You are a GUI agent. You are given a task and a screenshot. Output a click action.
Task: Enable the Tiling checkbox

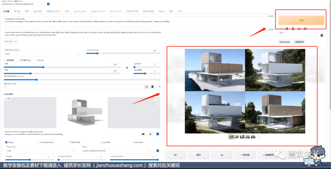18,60
